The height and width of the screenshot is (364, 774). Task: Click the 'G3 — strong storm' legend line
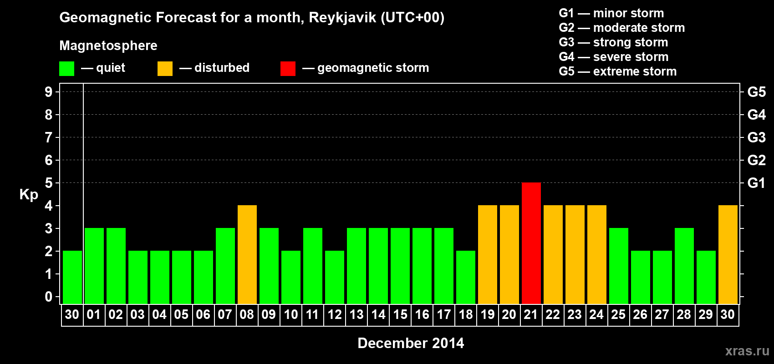(614, 42)
